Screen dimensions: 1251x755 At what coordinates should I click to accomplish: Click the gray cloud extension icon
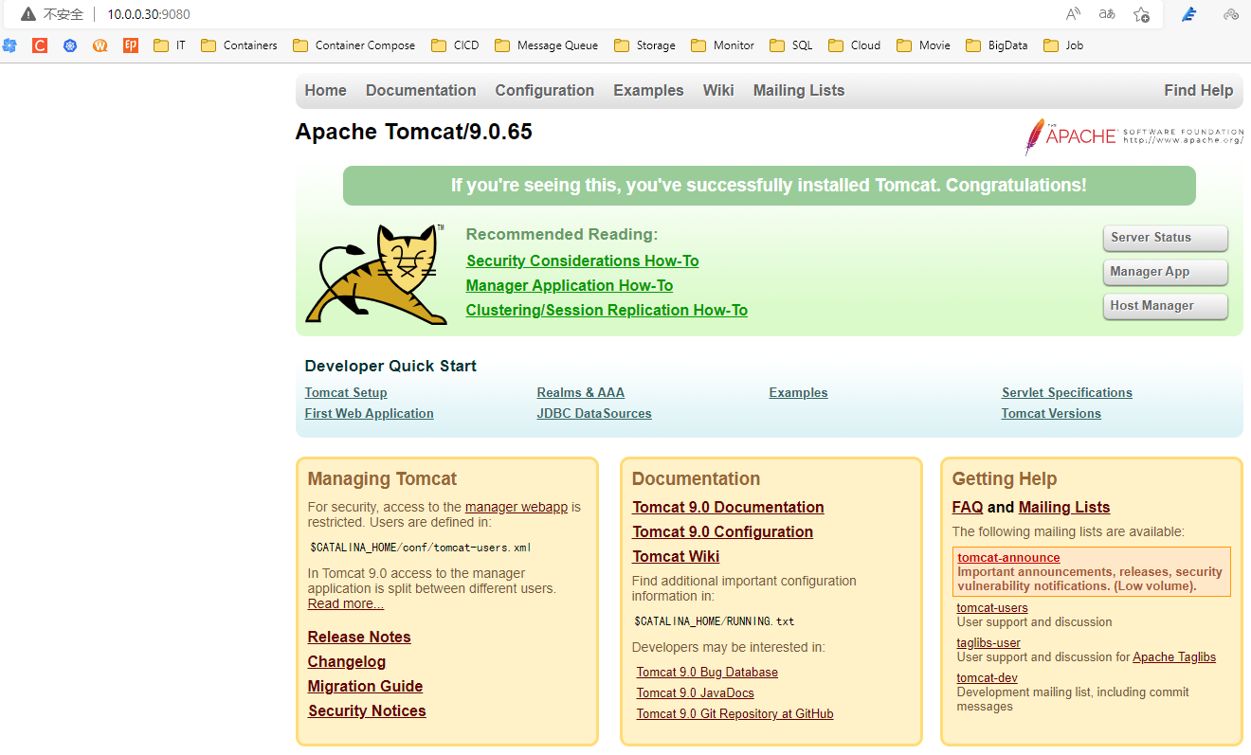point(1231,14)
